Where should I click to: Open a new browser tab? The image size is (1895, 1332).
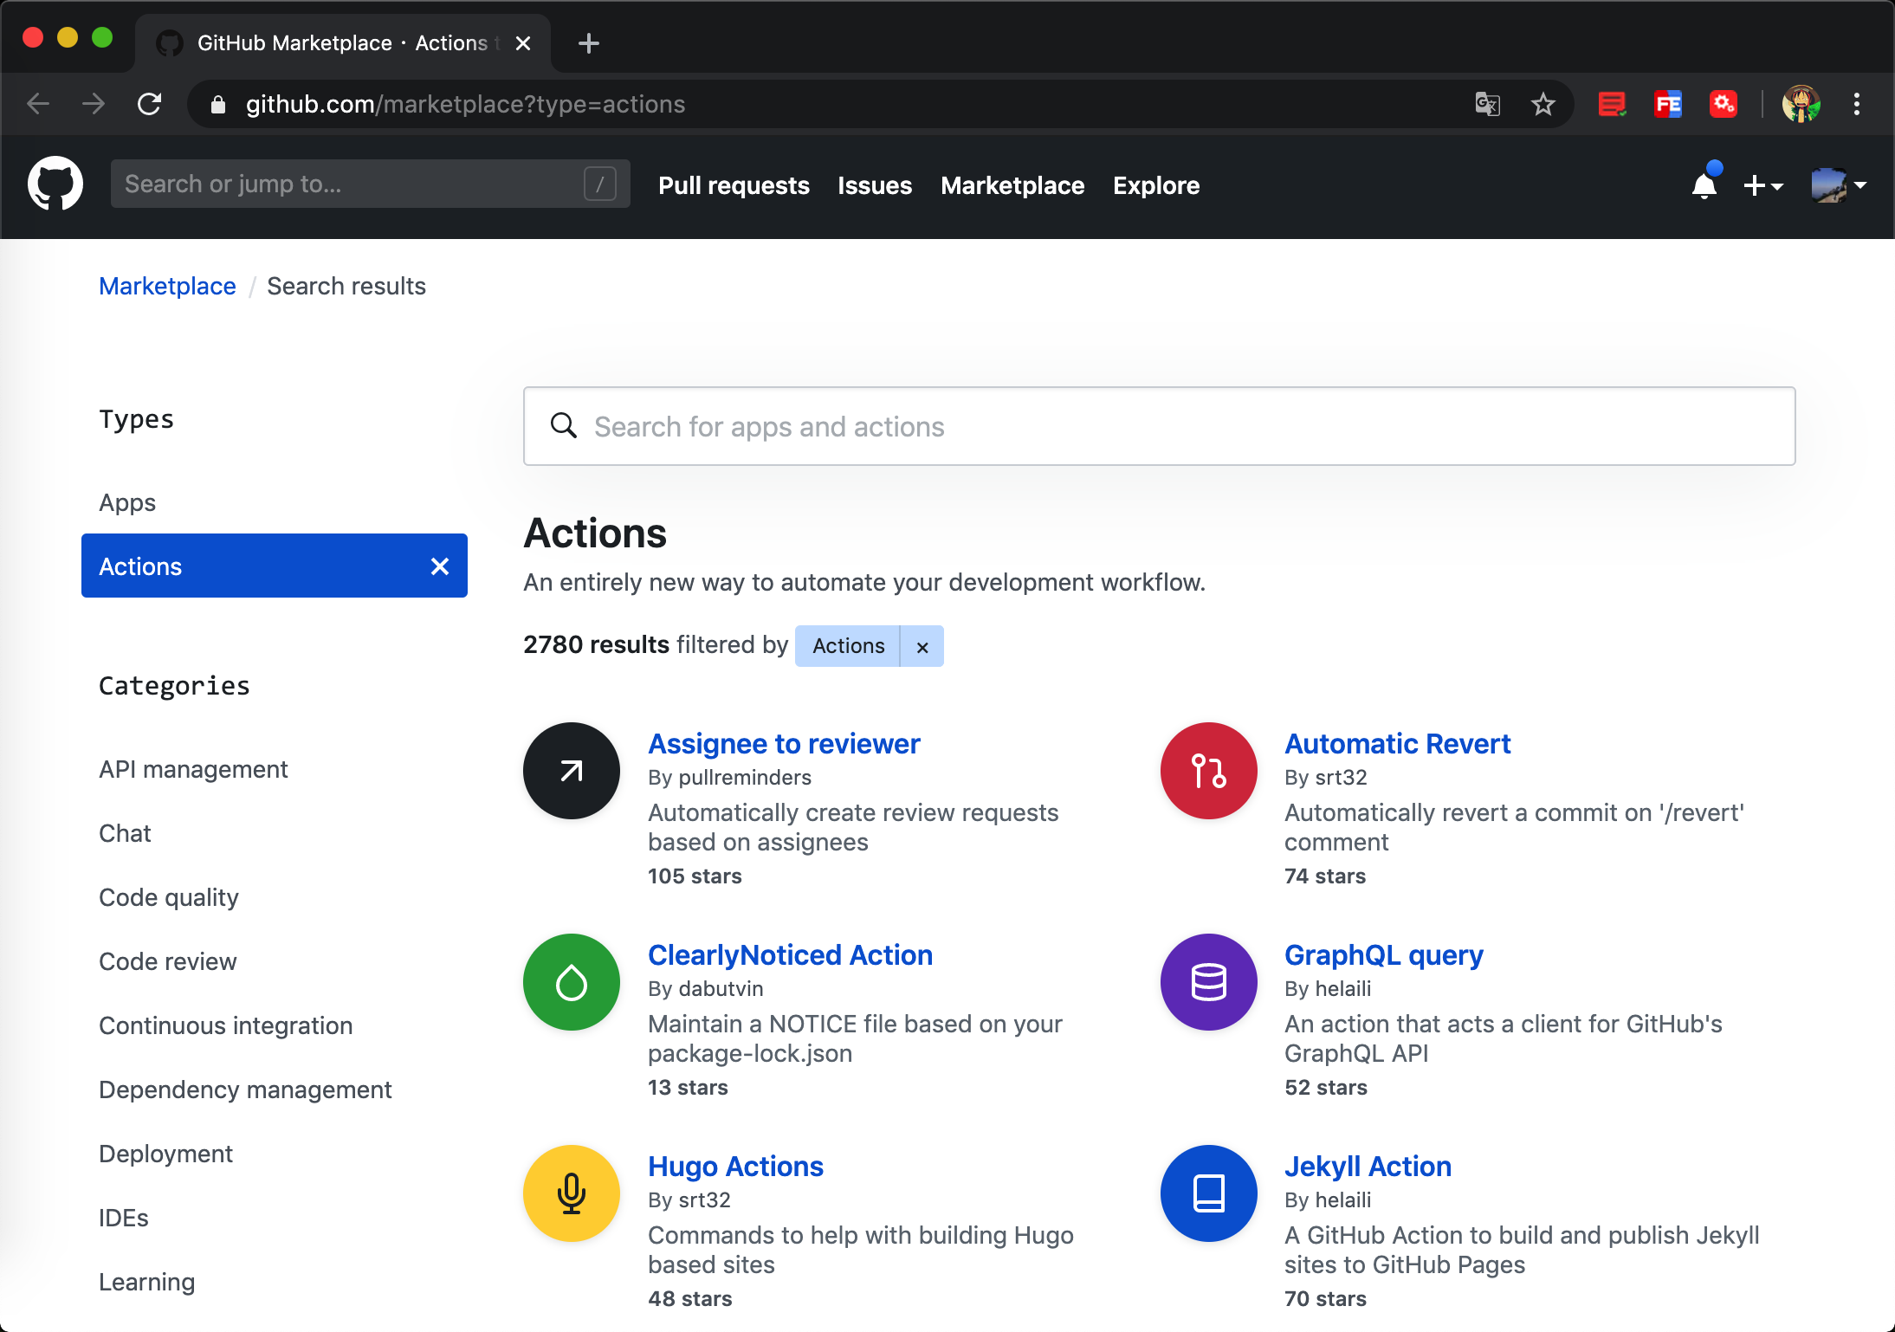click(x=589, y=43)
